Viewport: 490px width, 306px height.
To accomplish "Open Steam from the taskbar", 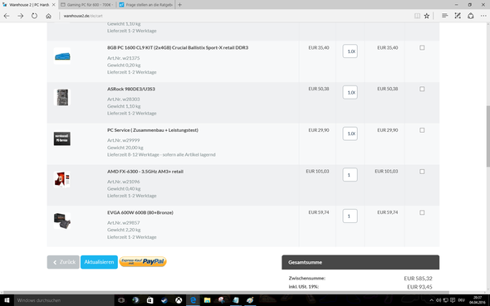I will [164, 300].
